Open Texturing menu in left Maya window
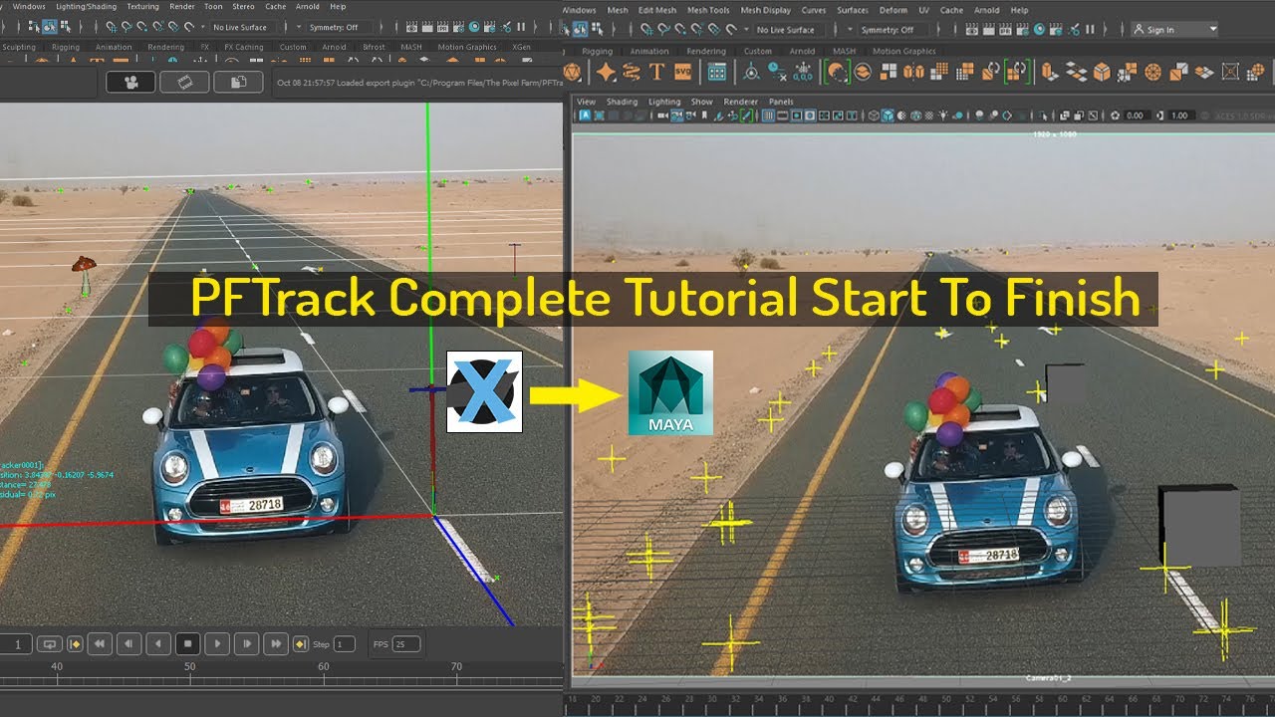This screenshot has height=717, width=1275. 142,6
